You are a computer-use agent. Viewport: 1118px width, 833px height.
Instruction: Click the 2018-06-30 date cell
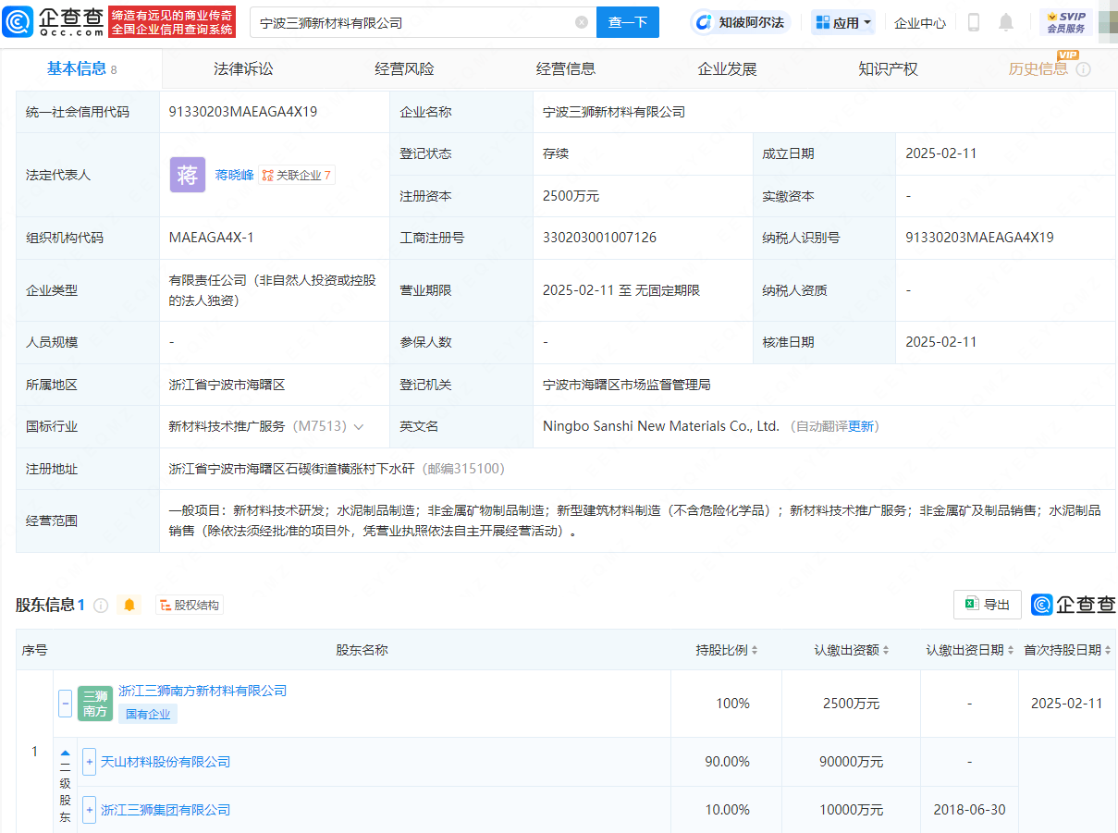(x=970, y=810)
